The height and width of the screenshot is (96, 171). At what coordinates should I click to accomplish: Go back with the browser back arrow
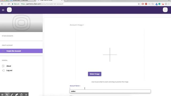click(x=2, y=4)
